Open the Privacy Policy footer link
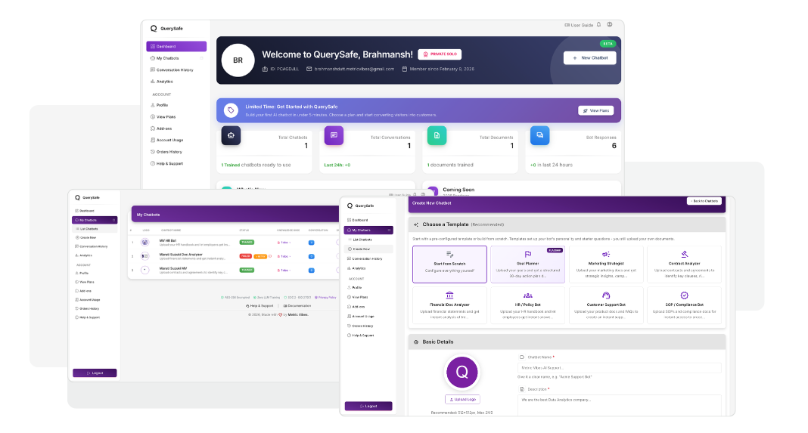Viewport: 808px width, 433px height. pos(325,297)
